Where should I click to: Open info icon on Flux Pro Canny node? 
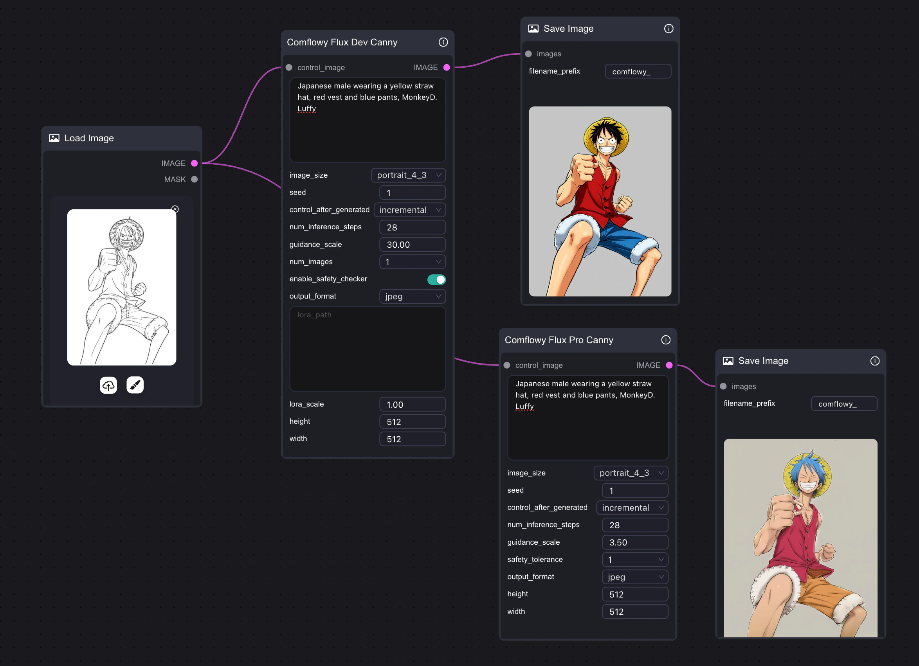point(665,340)
